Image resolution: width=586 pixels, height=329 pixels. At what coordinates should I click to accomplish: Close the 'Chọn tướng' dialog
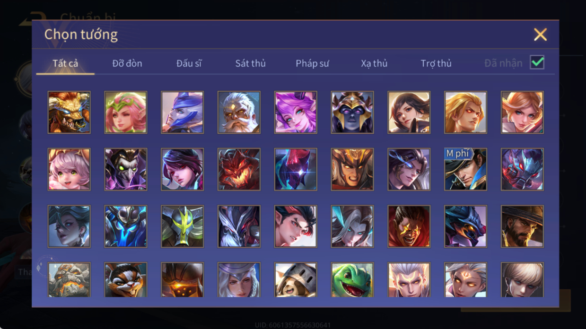[x=540, y=35]
